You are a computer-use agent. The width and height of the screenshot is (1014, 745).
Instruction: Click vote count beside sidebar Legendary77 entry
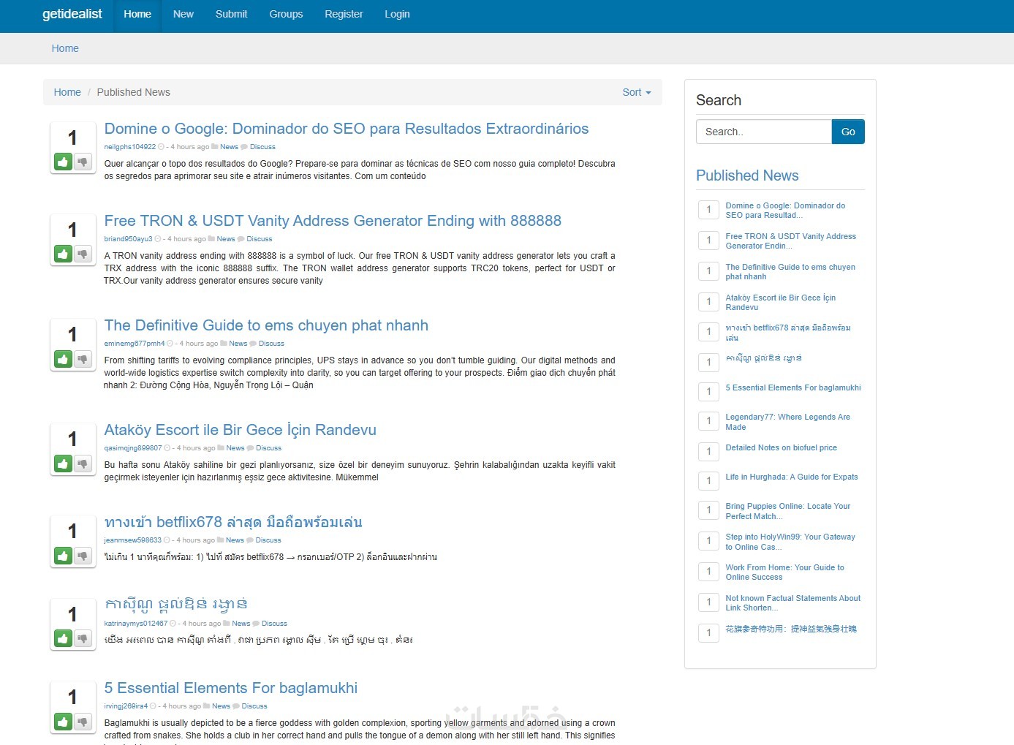[708, 421]
